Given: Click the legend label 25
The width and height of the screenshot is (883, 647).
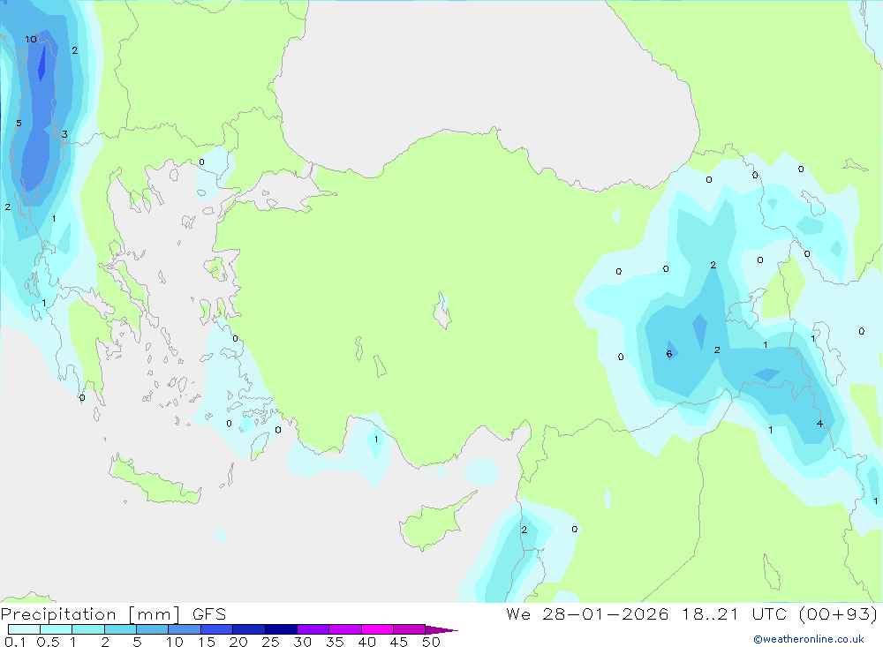Looking at the screenshot, I should point(270,642).
